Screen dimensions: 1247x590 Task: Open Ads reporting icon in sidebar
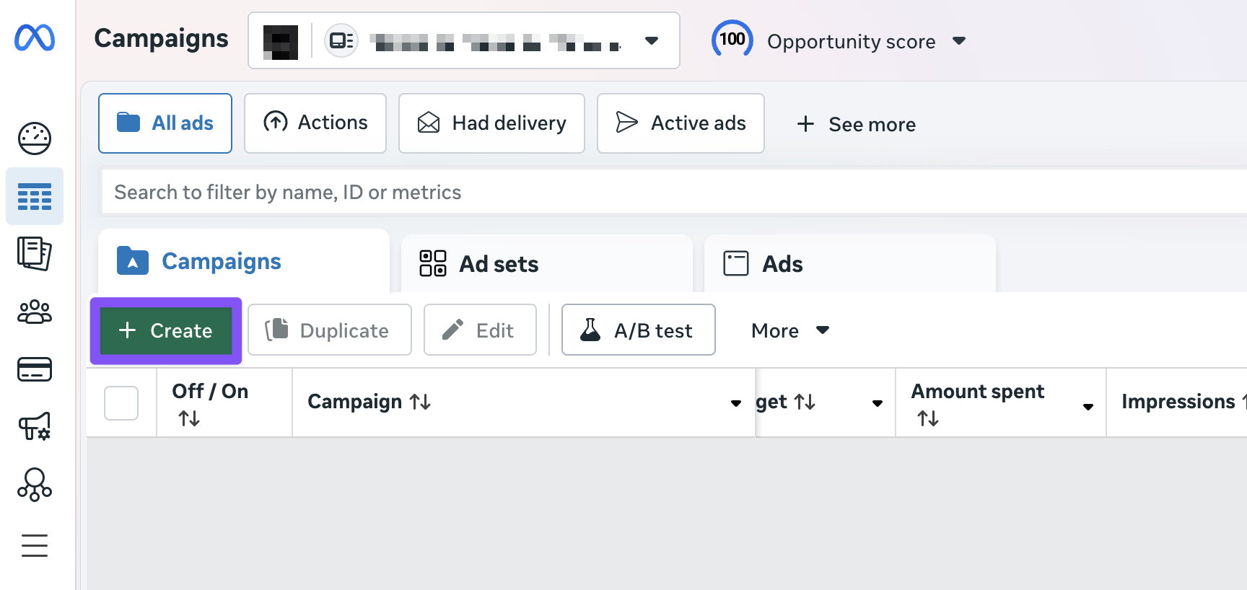[x=35, y=254]
